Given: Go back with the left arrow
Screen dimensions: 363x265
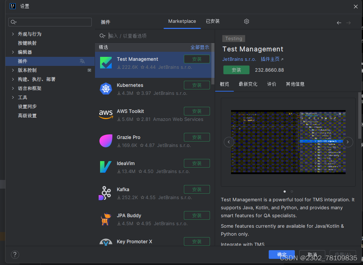Looking at the screenshot, I should pos(339,23).
